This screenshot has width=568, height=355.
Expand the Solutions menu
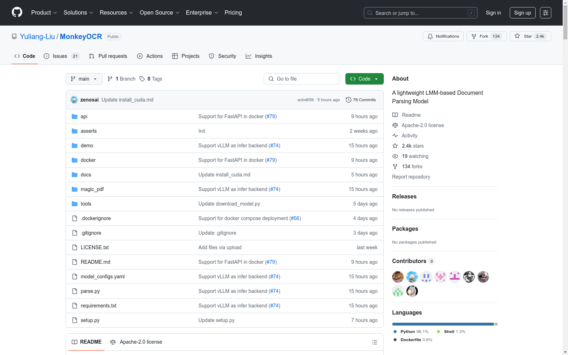[78, 12]
